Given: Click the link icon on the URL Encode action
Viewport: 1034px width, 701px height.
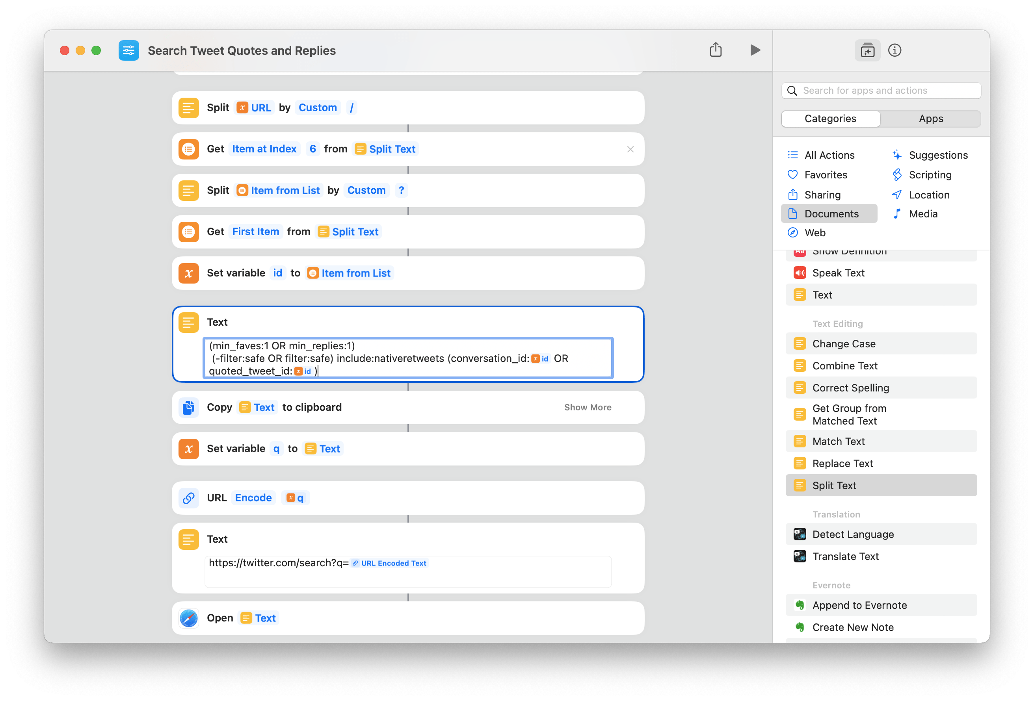Looking at the screenshot, I should pos(189,498).
